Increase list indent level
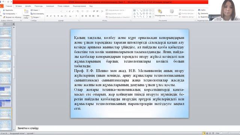 (x=97, y=11)
